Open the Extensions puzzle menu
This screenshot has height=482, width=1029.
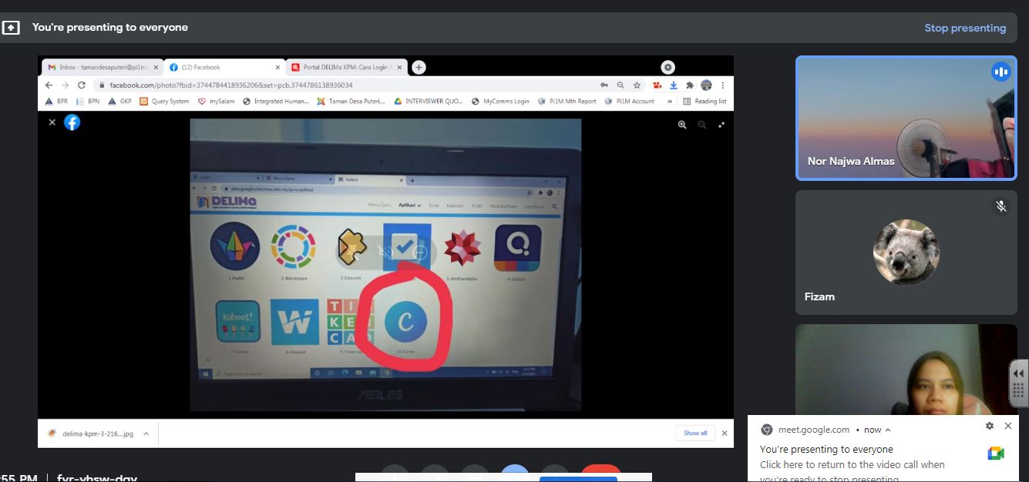690,85
